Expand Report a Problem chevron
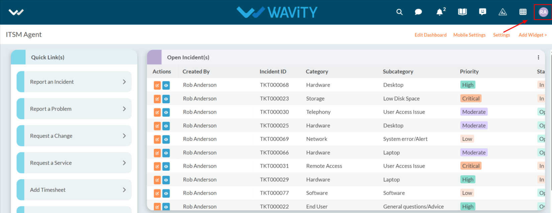This screenshot has width=552, height=213. point(124,109)
